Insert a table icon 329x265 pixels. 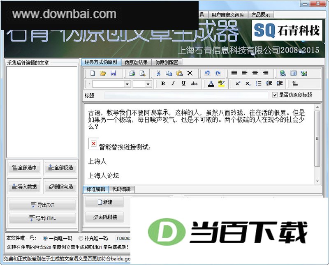[x=293, y=73]
